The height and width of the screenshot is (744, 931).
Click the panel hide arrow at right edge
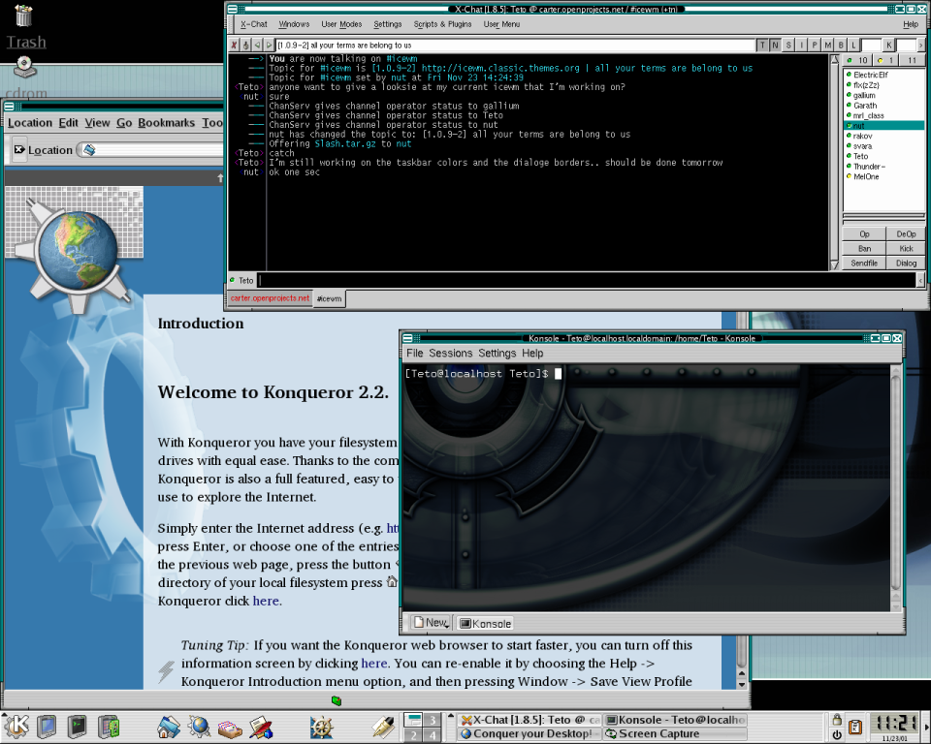925,727
